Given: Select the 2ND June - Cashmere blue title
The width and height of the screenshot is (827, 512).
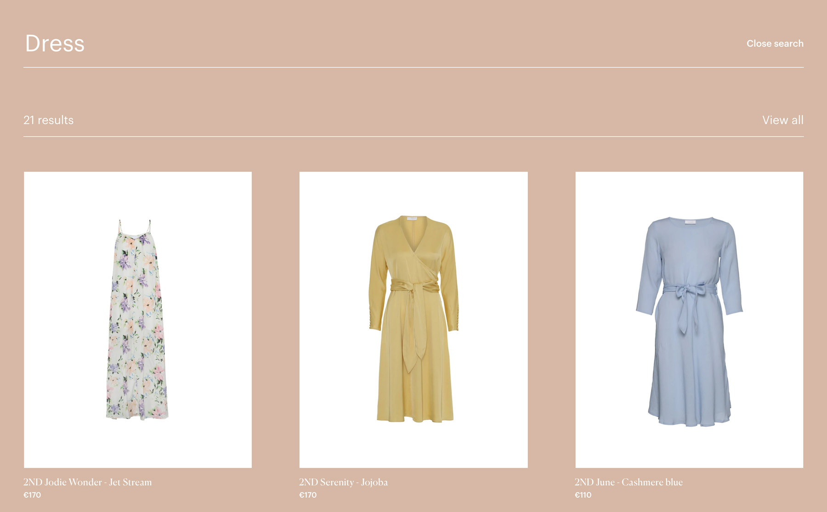Looking at the screenshot, I should pyautogui.click(x=629, y=483).
